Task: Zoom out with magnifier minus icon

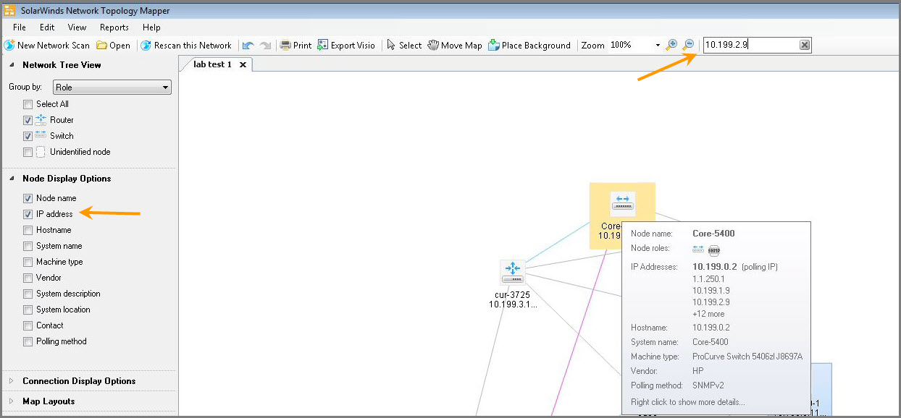Action: tap(688, 45)
